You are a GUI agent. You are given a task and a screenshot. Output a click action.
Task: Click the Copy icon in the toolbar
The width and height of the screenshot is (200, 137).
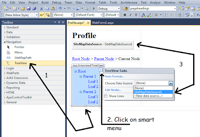click(47, 8)
